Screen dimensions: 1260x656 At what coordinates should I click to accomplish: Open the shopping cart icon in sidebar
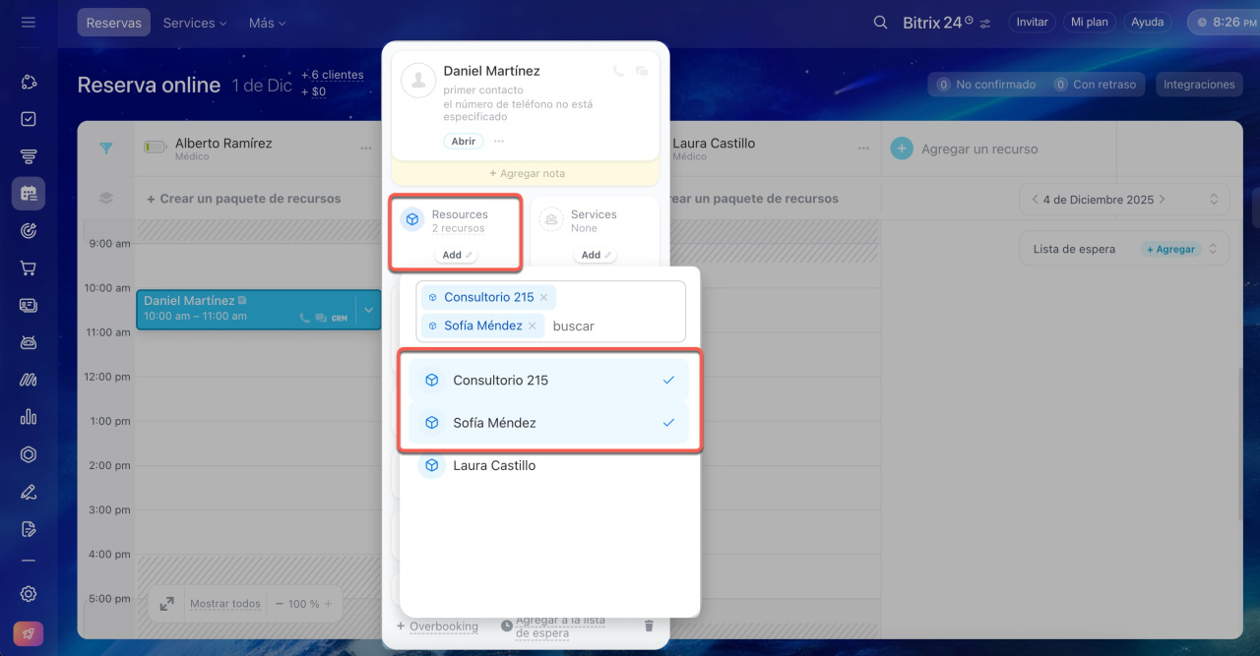click(x=29, y=268)
